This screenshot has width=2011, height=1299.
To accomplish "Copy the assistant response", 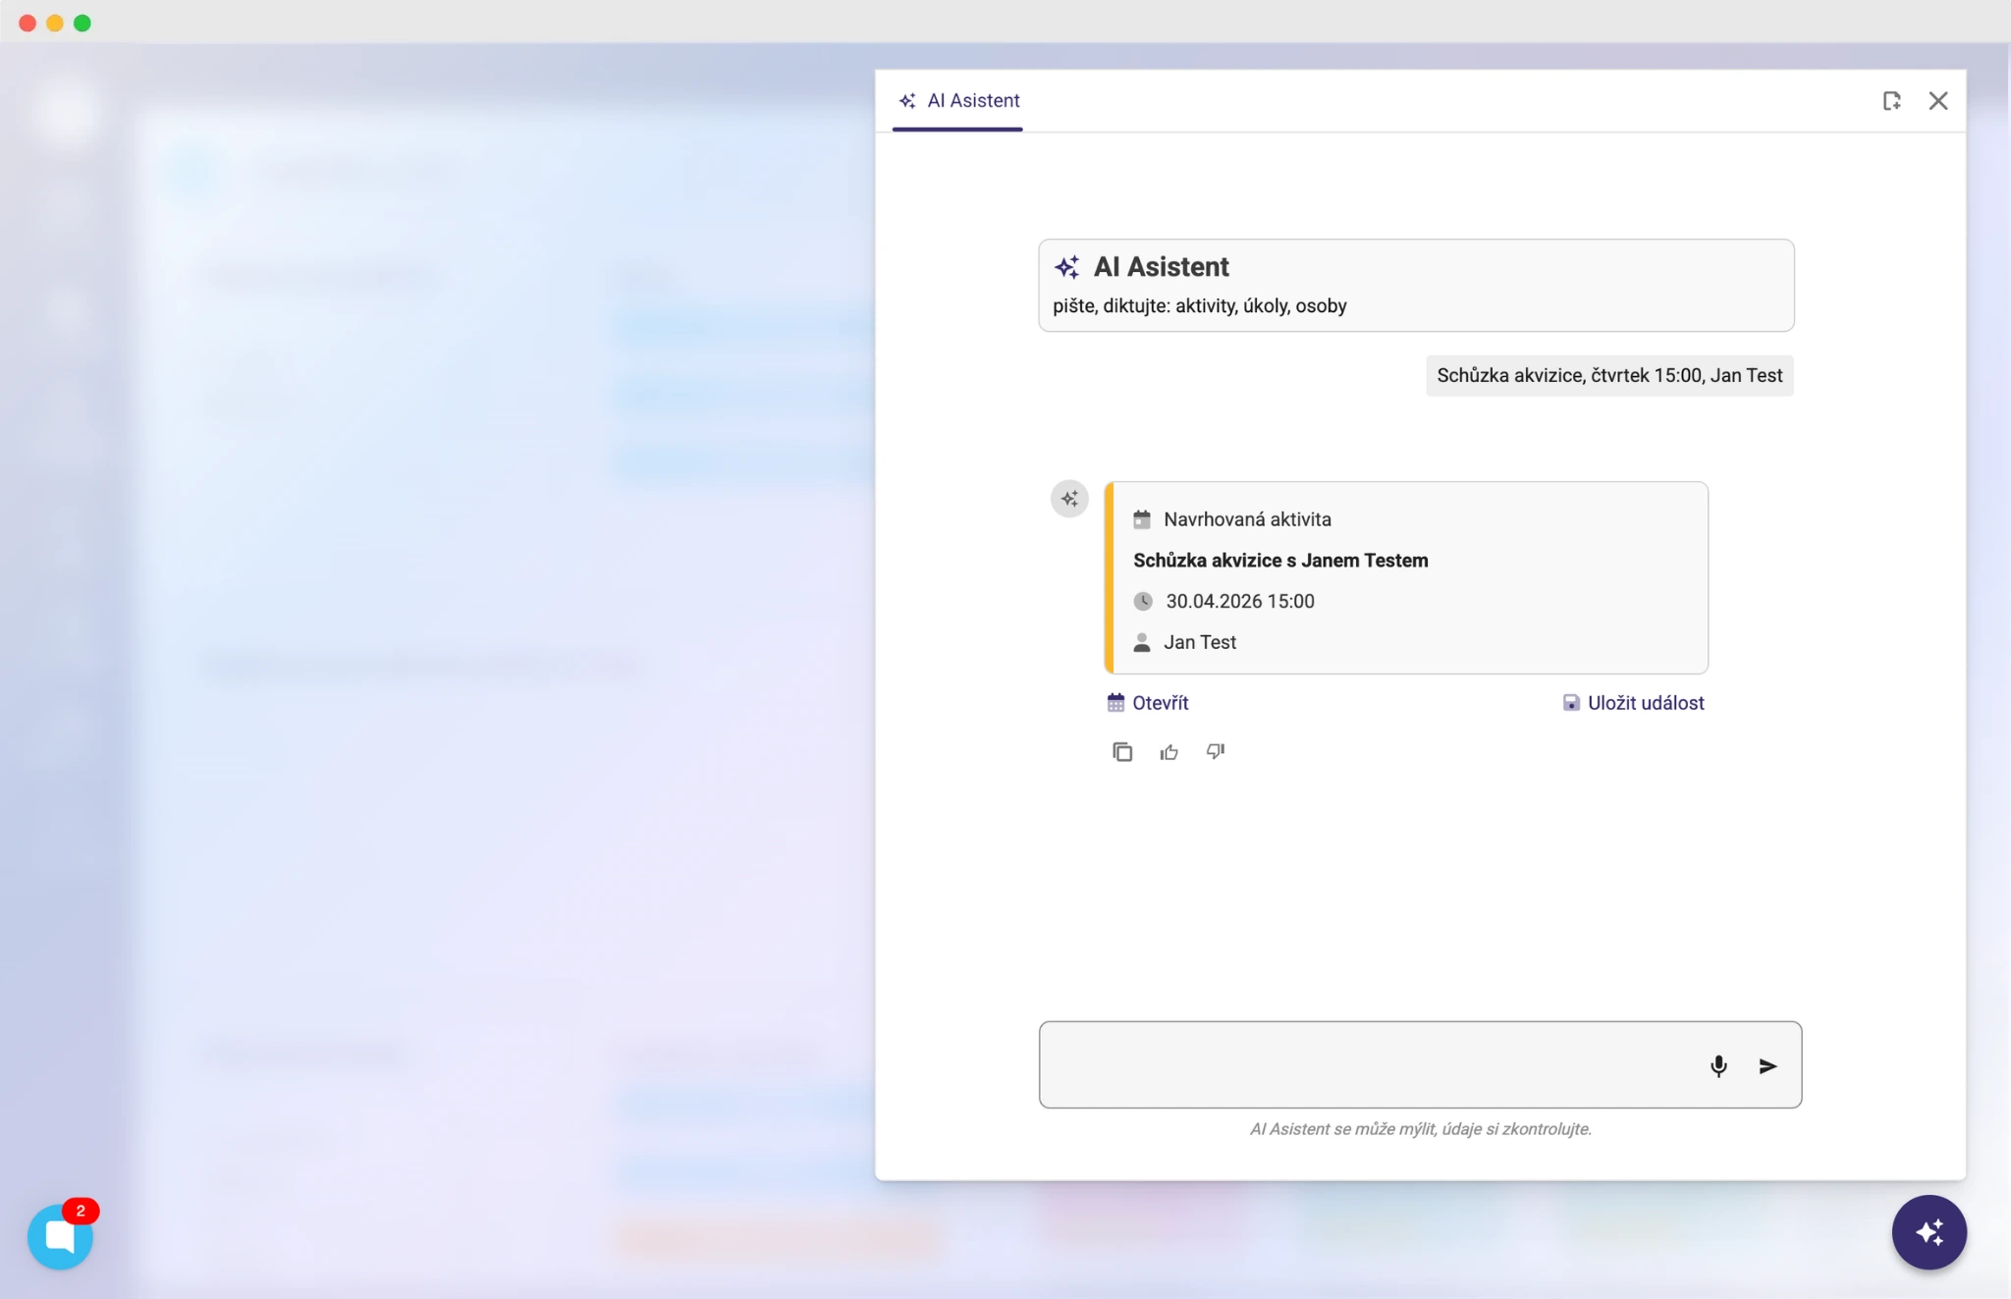I will [1122, 752].
